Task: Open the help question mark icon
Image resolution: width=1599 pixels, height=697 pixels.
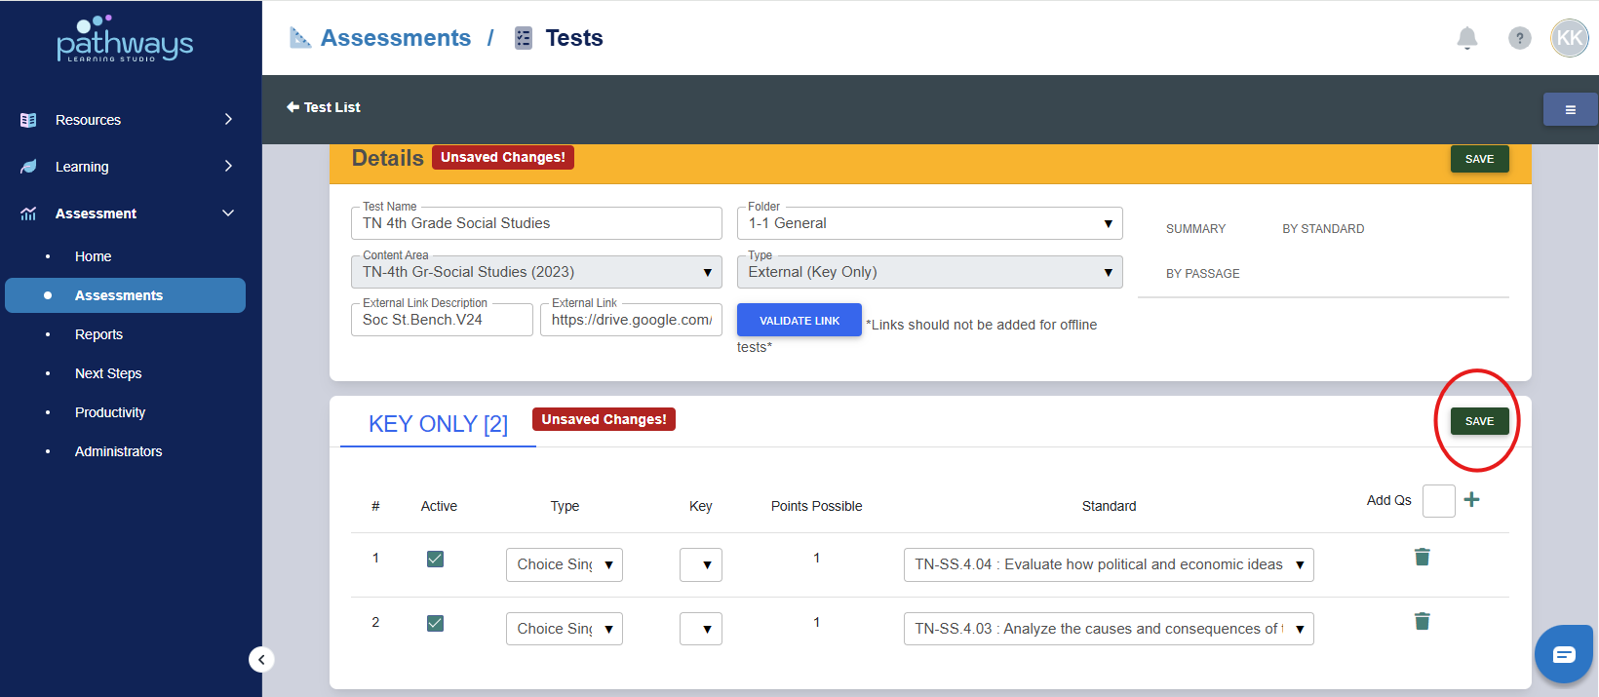Action: (1519, 38)
